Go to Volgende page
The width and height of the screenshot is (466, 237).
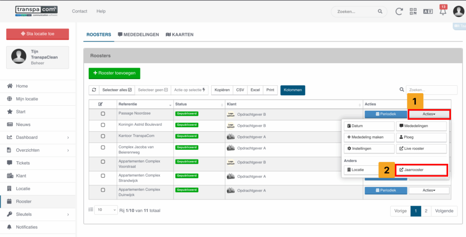[444, 211]
